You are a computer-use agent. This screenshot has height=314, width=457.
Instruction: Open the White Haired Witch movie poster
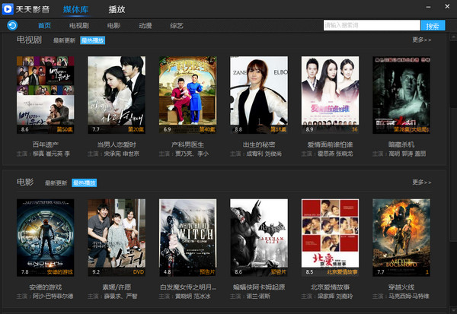click(187, 237)
